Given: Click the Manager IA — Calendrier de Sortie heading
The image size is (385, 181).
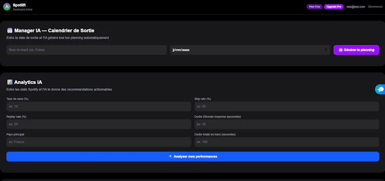Looking at the screenshot, I should coord(54,31).
